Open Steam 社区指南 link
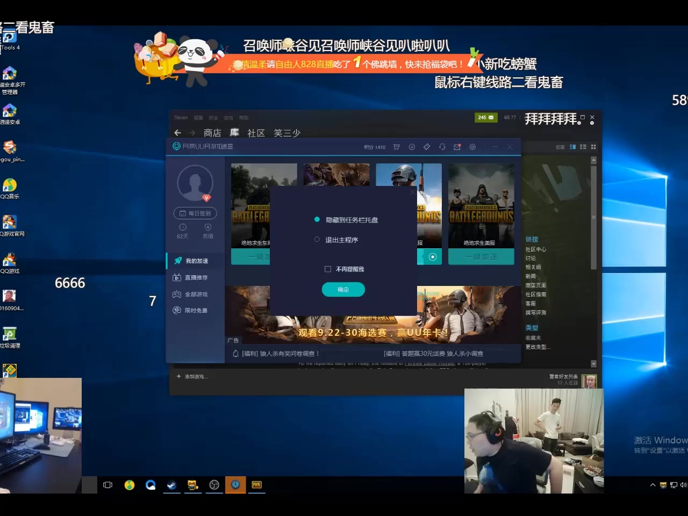This screenshot has width=688, height=516. [x=535, y=295]
